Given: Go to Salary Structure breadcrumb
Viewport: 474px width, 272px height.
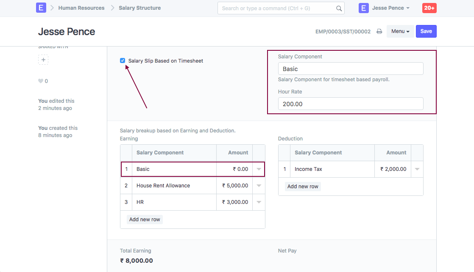Looking at the screenshot, I should coord(139,8).
